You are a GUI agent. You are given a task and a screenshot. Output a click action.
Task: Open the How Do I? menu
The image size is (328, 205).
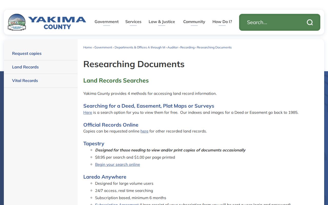(x=222, y=22)
